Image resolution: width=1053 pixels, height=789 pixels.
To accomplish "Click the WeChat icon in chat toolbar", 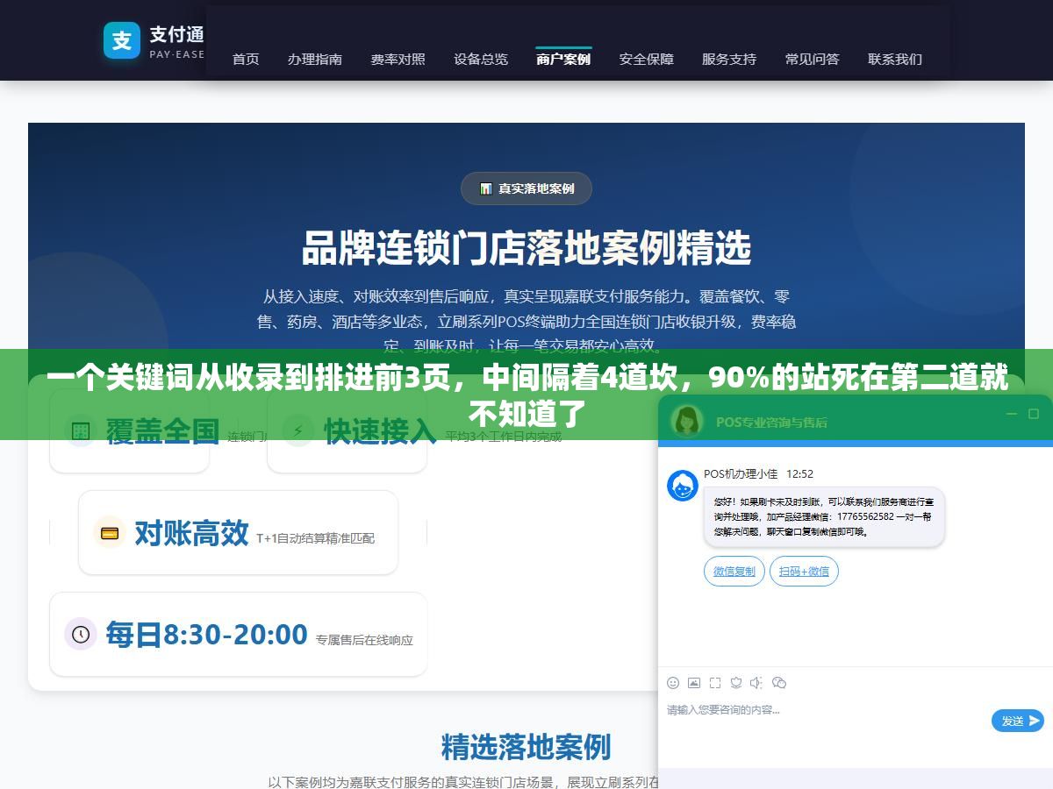I will pyautogui.click(x=779, y=683).
